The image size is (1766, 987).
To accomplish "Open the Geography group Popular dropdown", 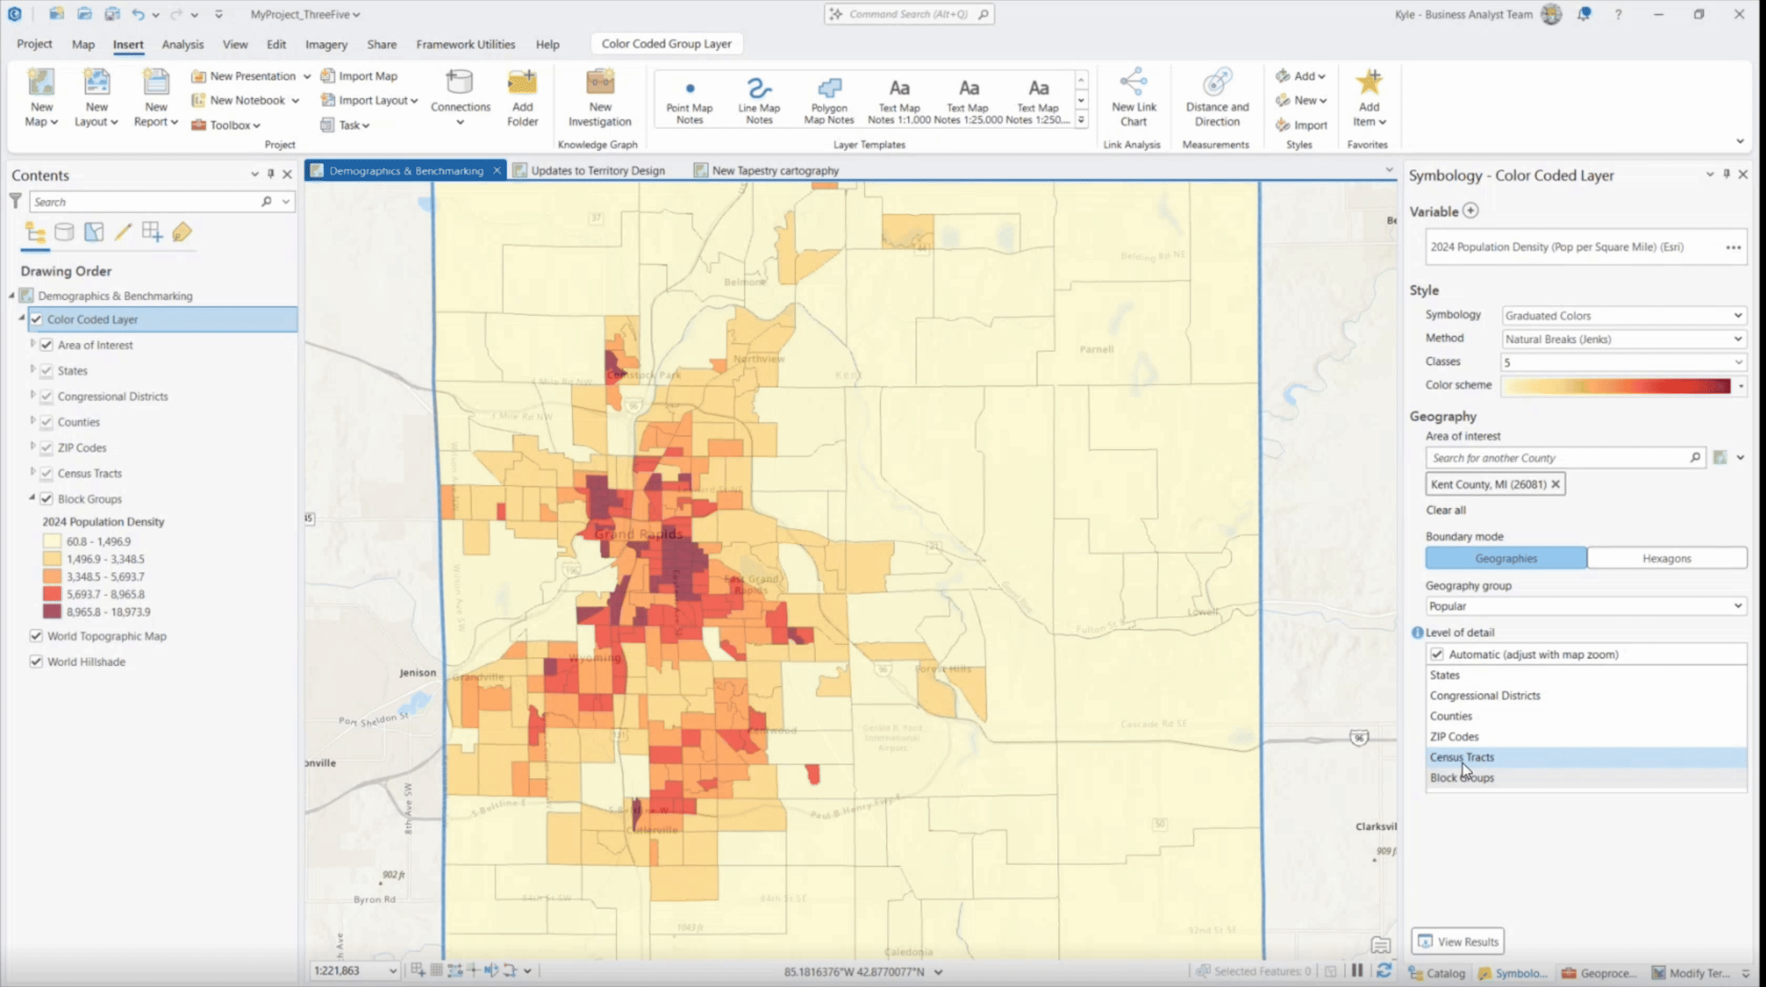I will pyautogui.click(x=1585, y=606).
